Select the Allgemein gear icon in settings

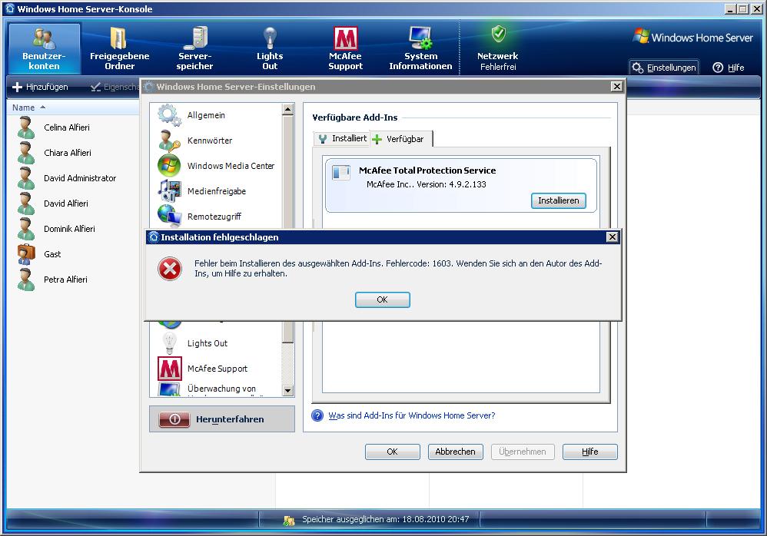point(169,115)
